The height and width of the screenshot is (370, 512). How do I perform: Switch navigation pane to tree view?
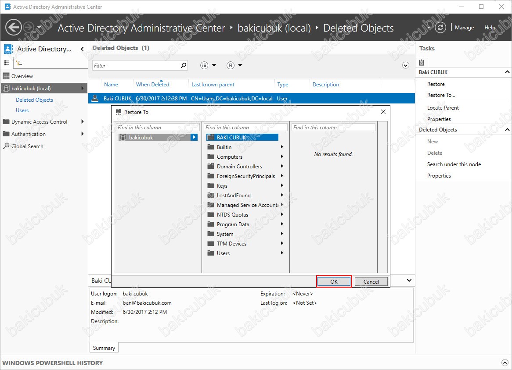tap(19, 63)
